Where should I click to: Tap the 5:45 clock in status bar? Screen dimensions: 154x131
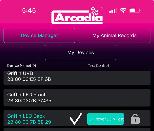pos(29,10)
